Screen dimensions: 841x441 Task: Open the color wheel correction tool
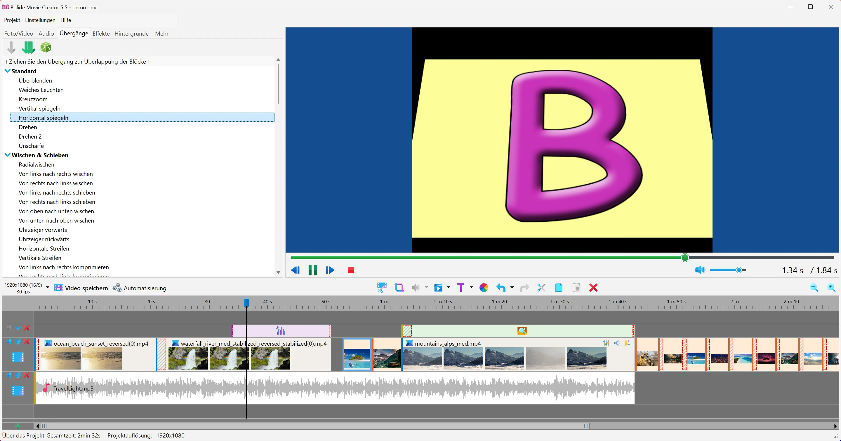tap(484, 288)
